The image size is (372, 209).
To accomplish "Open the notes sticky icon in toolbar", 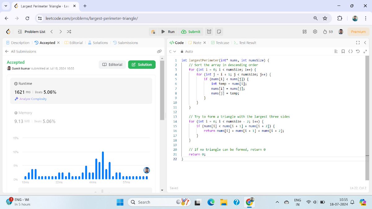I will 219,32.
